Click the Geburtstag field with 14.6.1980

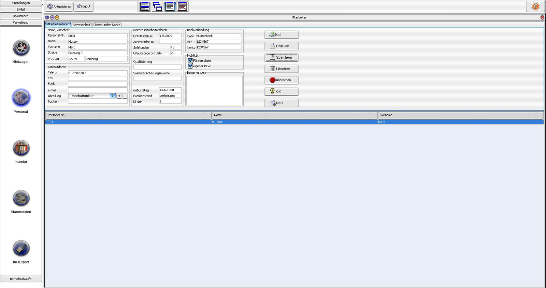(x=170, y=90)
